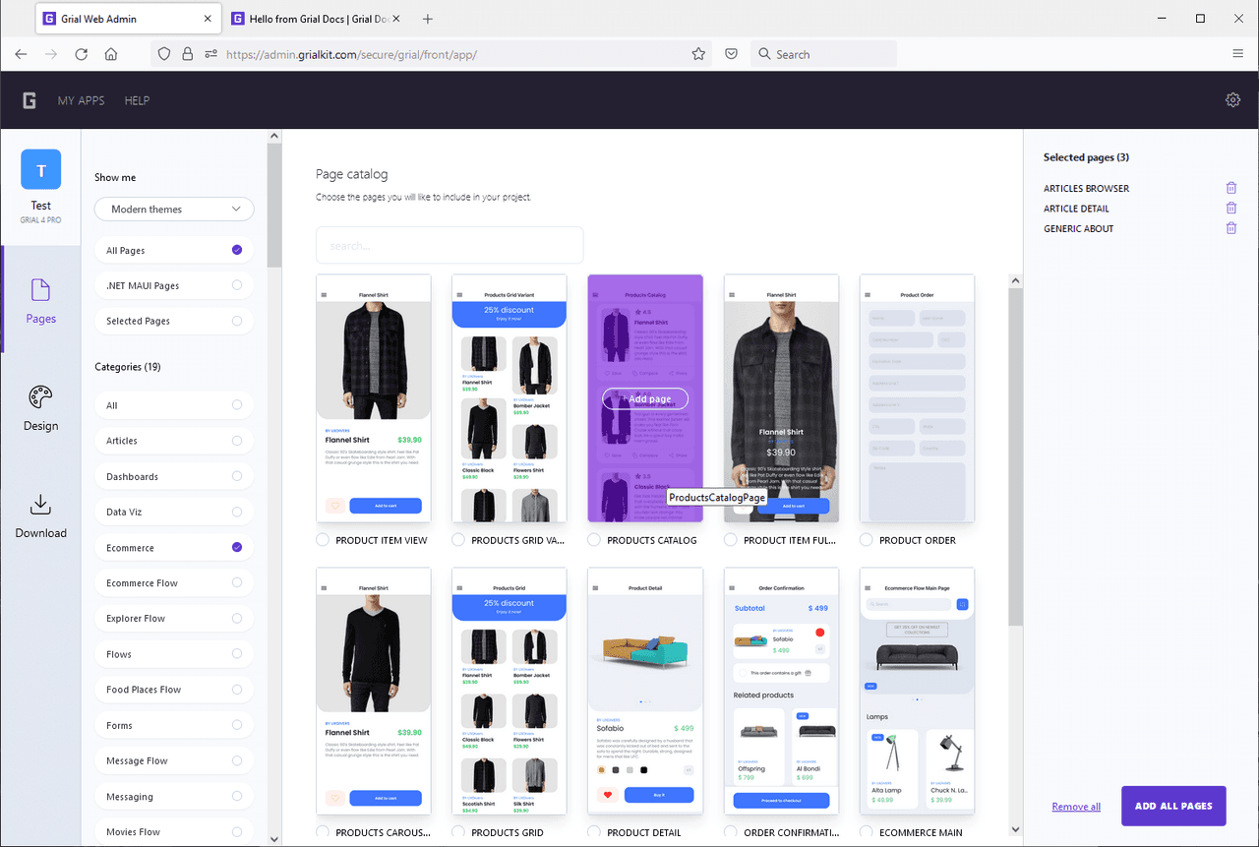Click the Test app avatar tile
The image size is (1259, 847).
pos(41,169)
